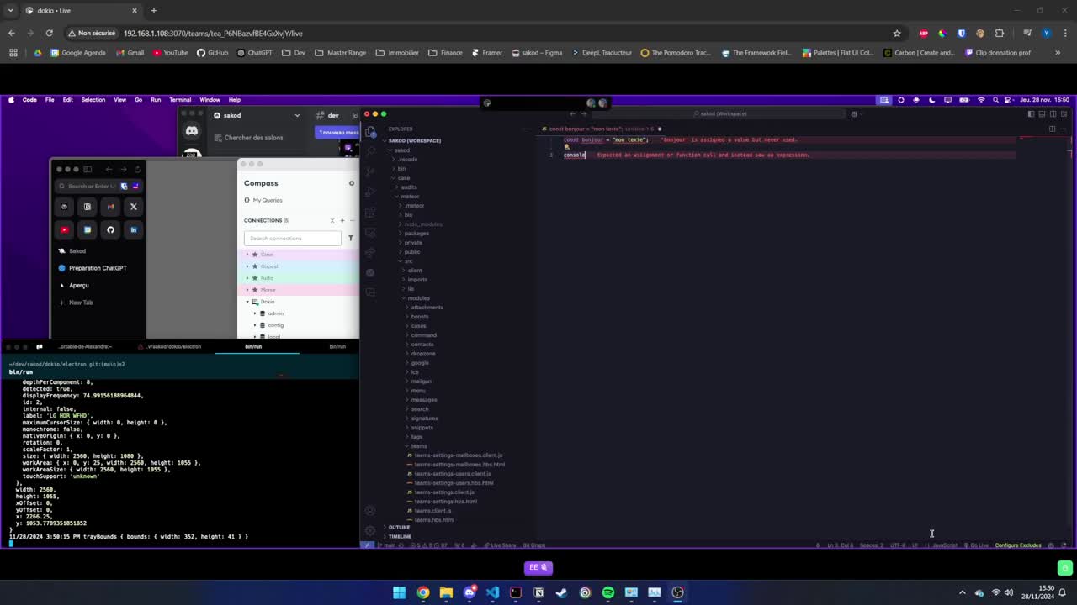Click the Run and Debug icon
1077x605 pixels.
pos(370,192)
